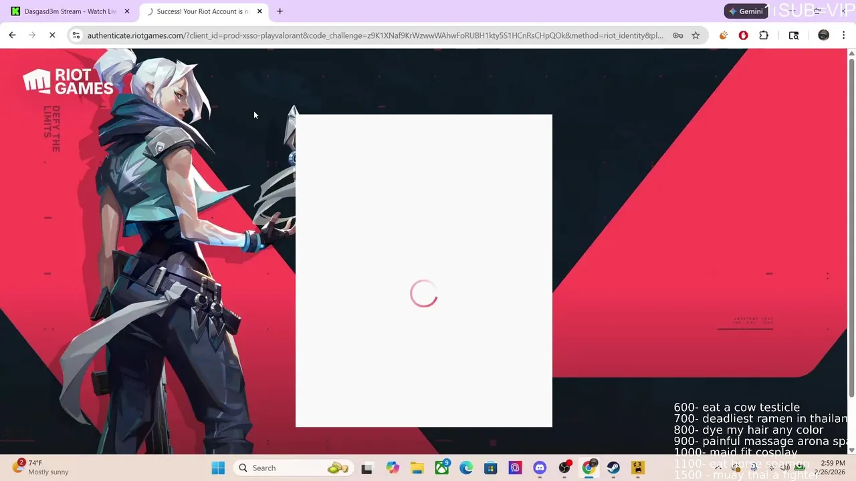Screen dimensions: 856x481
Task: Click the taskbar Search box
Action: 294,468
